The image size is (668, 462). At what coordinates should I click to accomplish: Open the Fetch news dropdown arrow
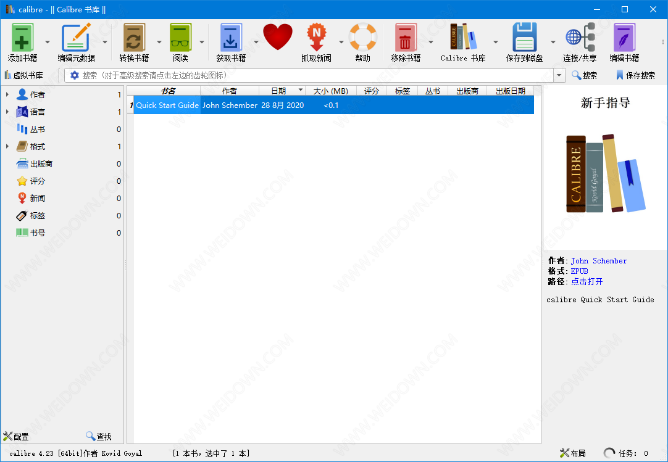point(341,42)
